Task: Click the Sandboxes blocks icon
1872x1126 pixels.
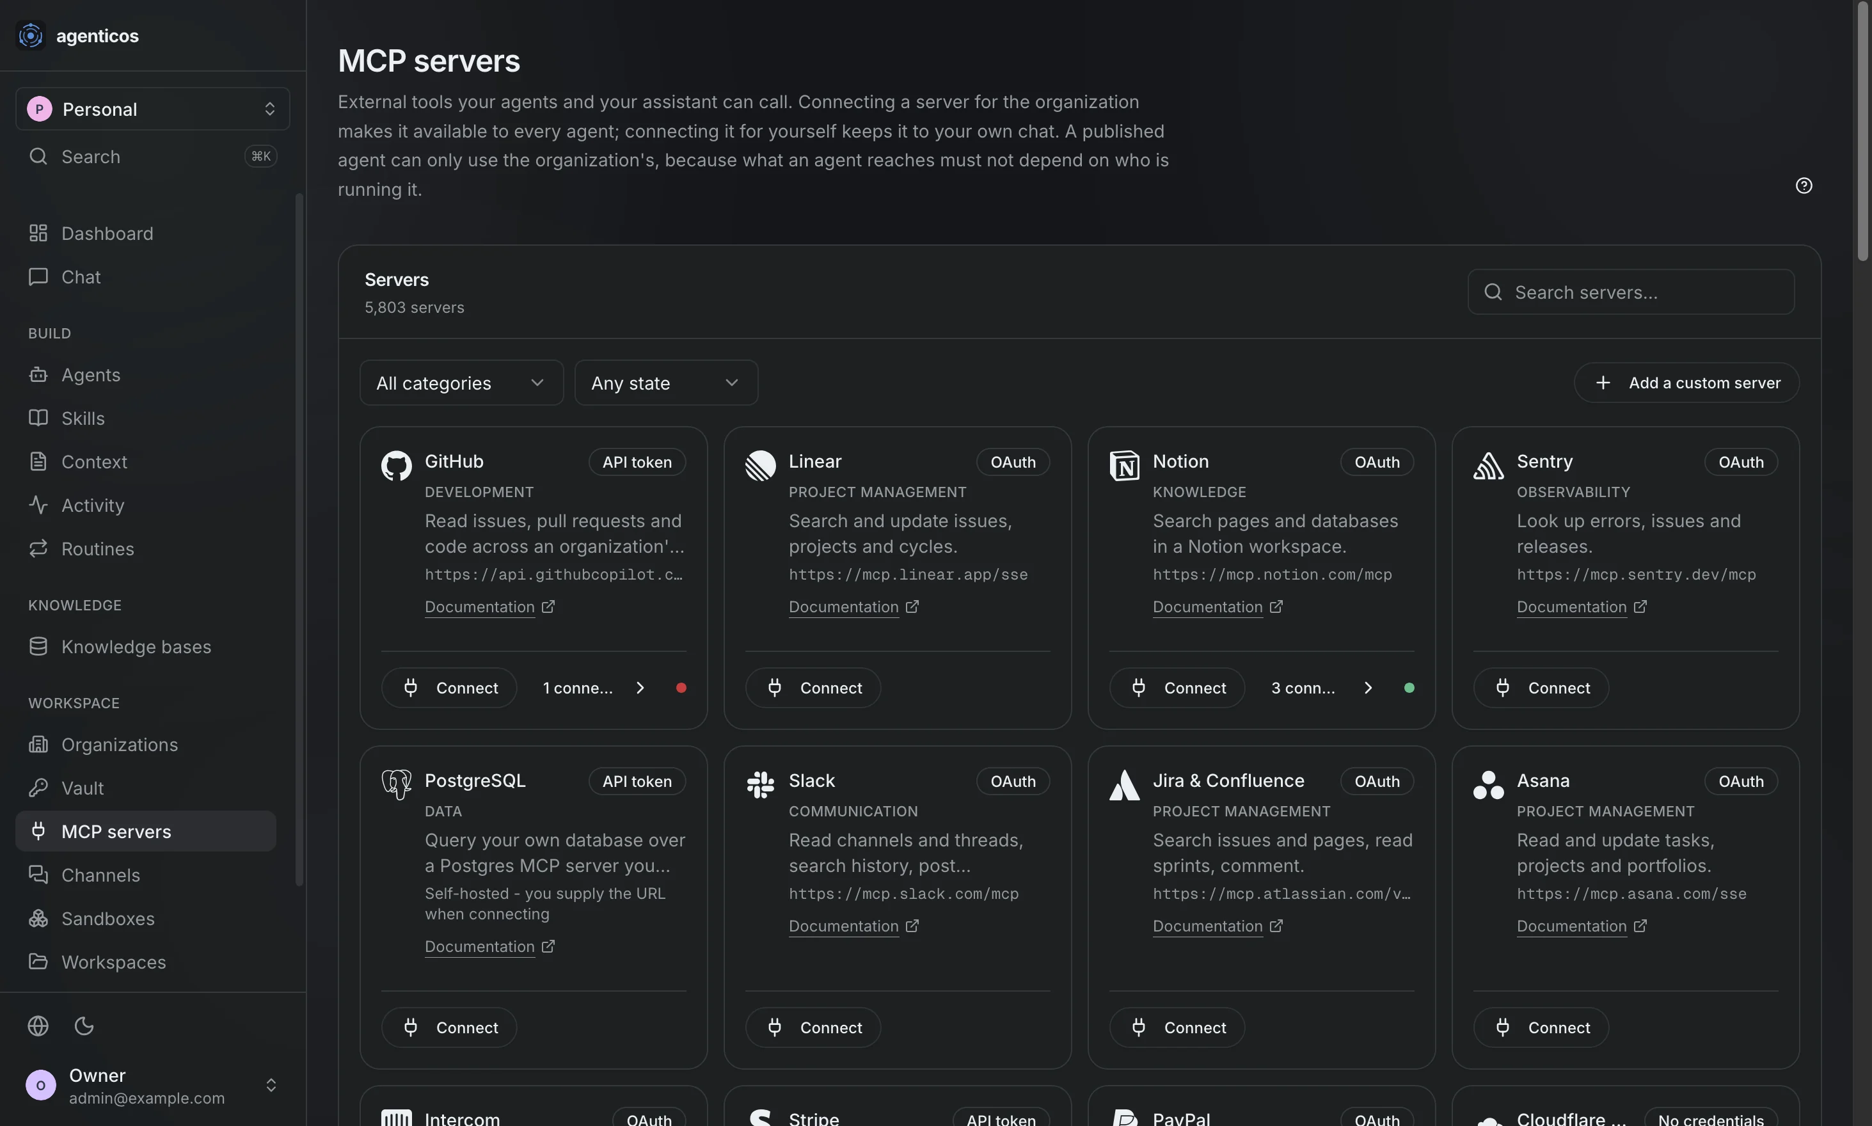Action: coord(38,918)
